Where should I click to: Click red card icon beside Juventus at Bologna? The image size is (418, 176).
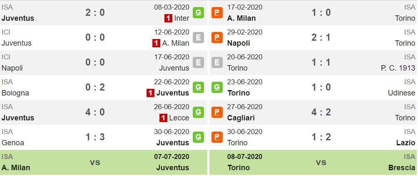(x=150, y=93)
